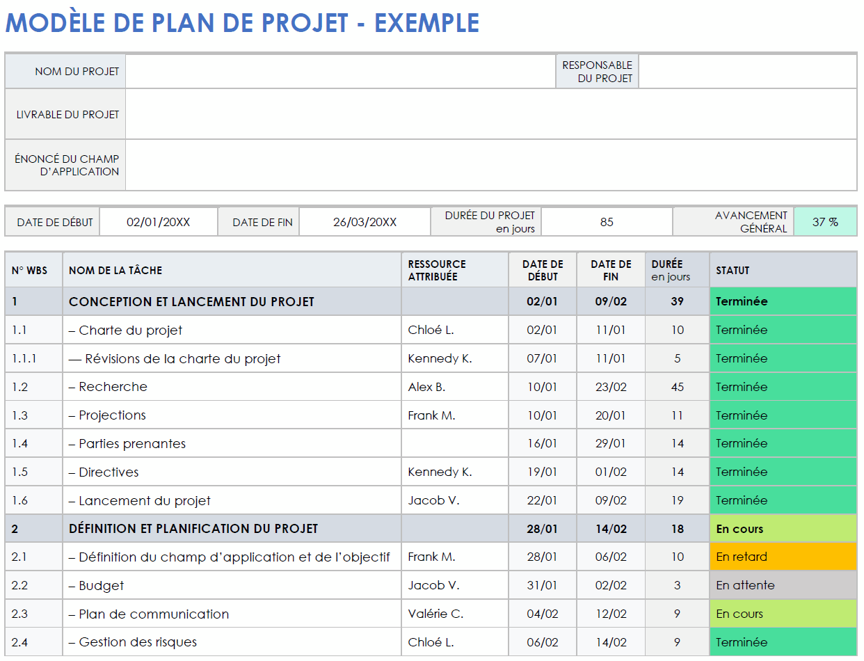Viewport: 864px width, 661px height.
Task: Select Valérie C. in Plan de communication row
Action: click(454, 613)
